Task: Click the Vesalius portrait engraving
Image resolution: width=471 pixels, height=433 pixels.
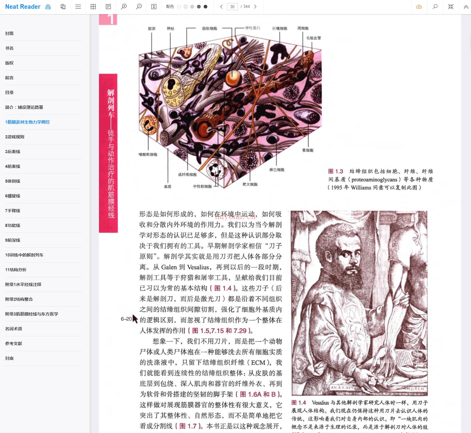Action: [x=359, y=303]
